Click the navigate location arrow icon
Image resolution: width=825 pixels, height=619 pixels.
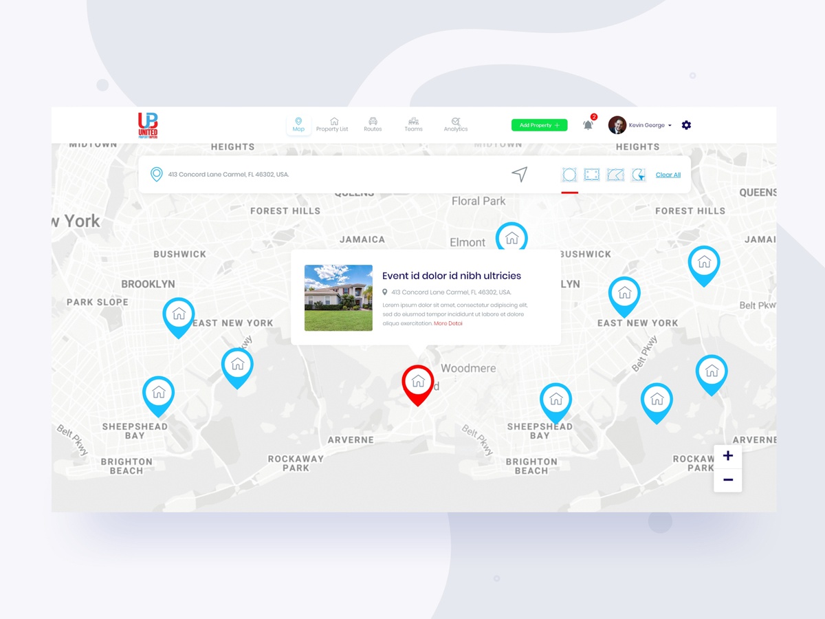click(520, 174)
